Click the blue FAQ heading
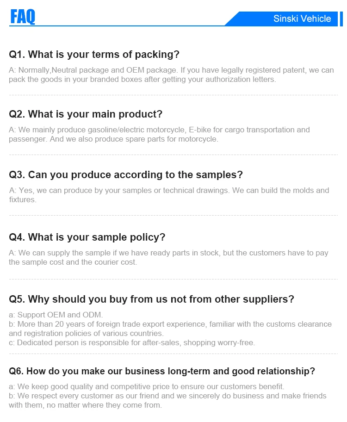347x422 pixels. pos(23,17)
